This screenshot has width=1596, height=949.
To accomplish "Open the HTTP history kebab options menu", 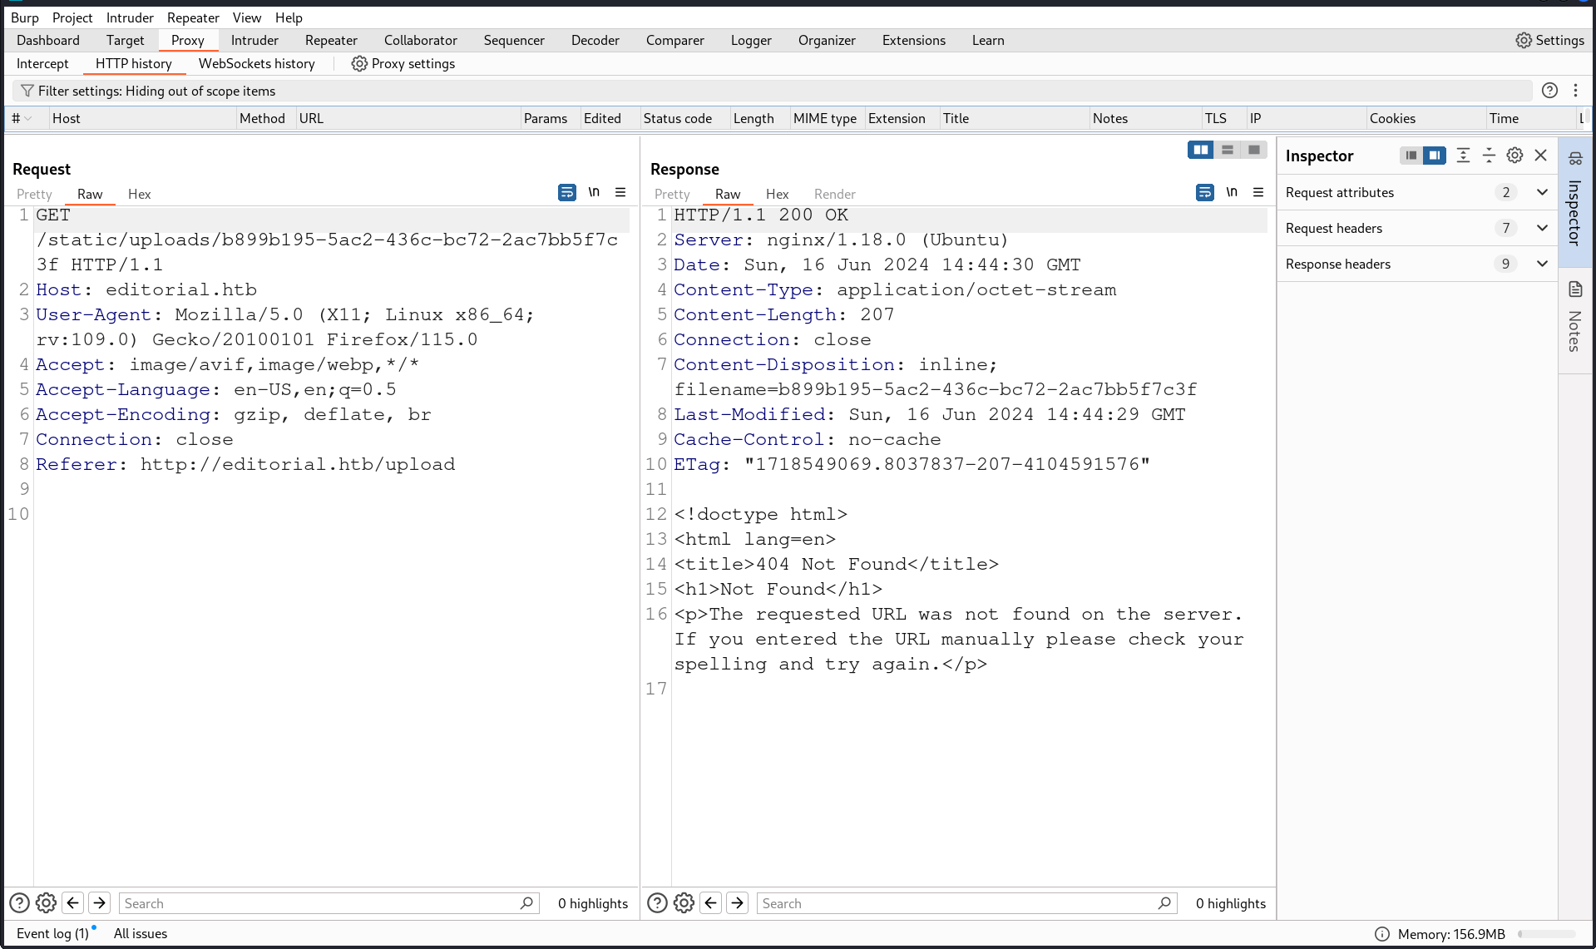I will click(x=1575, y=91).
